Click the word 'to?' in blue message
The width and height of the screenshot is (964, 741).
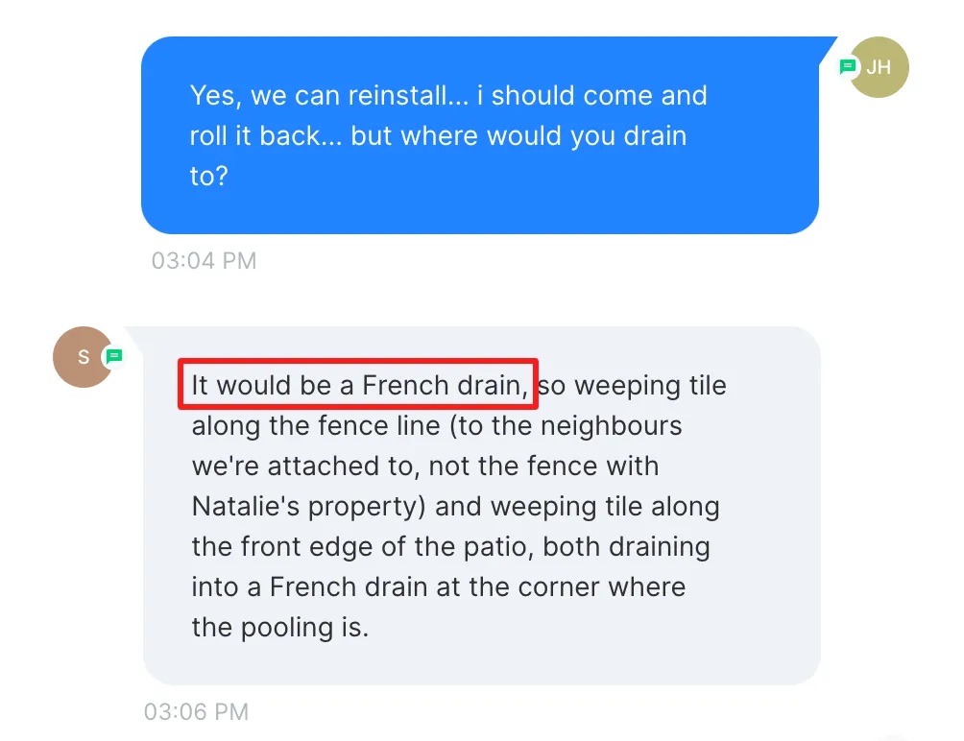pyautogui.click(x=209, y=177)
